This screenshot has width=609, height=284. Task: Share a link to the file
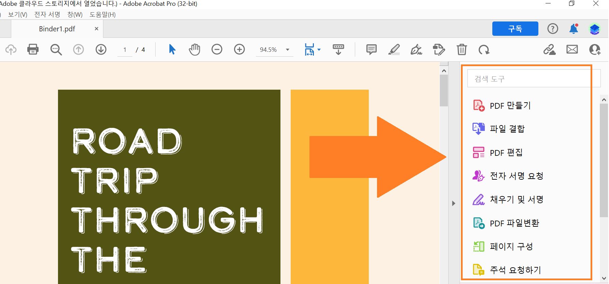point(549,50)
